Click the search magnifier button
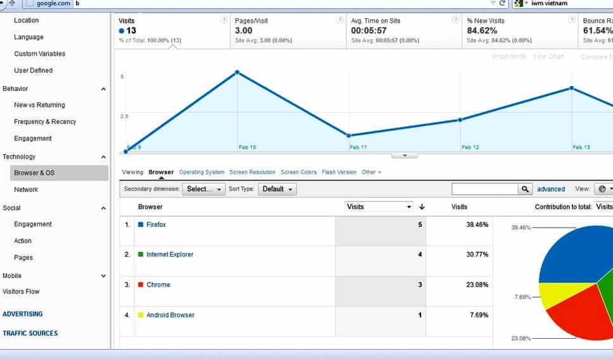Screen dimensions: 613x359 (x=525, y=189)
